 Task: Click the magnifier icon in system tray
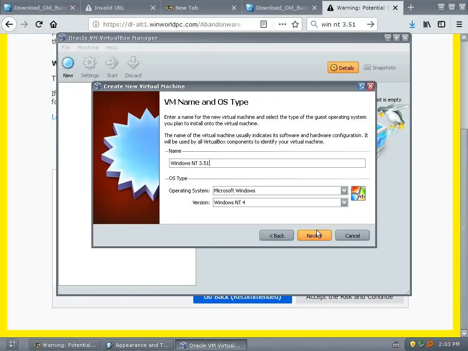pyautogui.click(x=430, y=344)
